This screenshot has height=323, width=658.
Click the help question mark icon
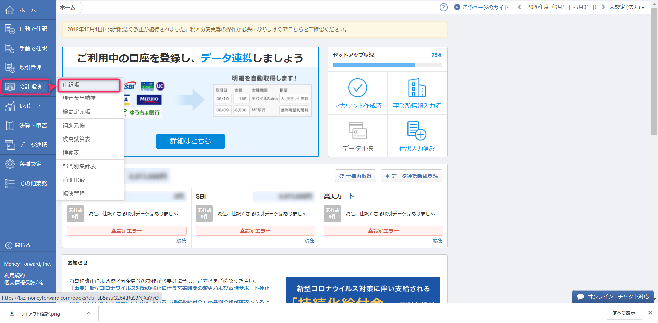click(443, 7)
